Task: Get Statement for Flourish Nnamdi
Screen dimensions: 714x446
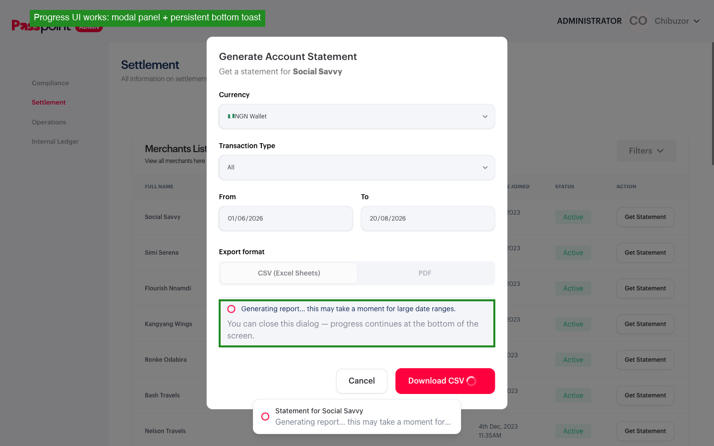Action: tap(645, 288)
